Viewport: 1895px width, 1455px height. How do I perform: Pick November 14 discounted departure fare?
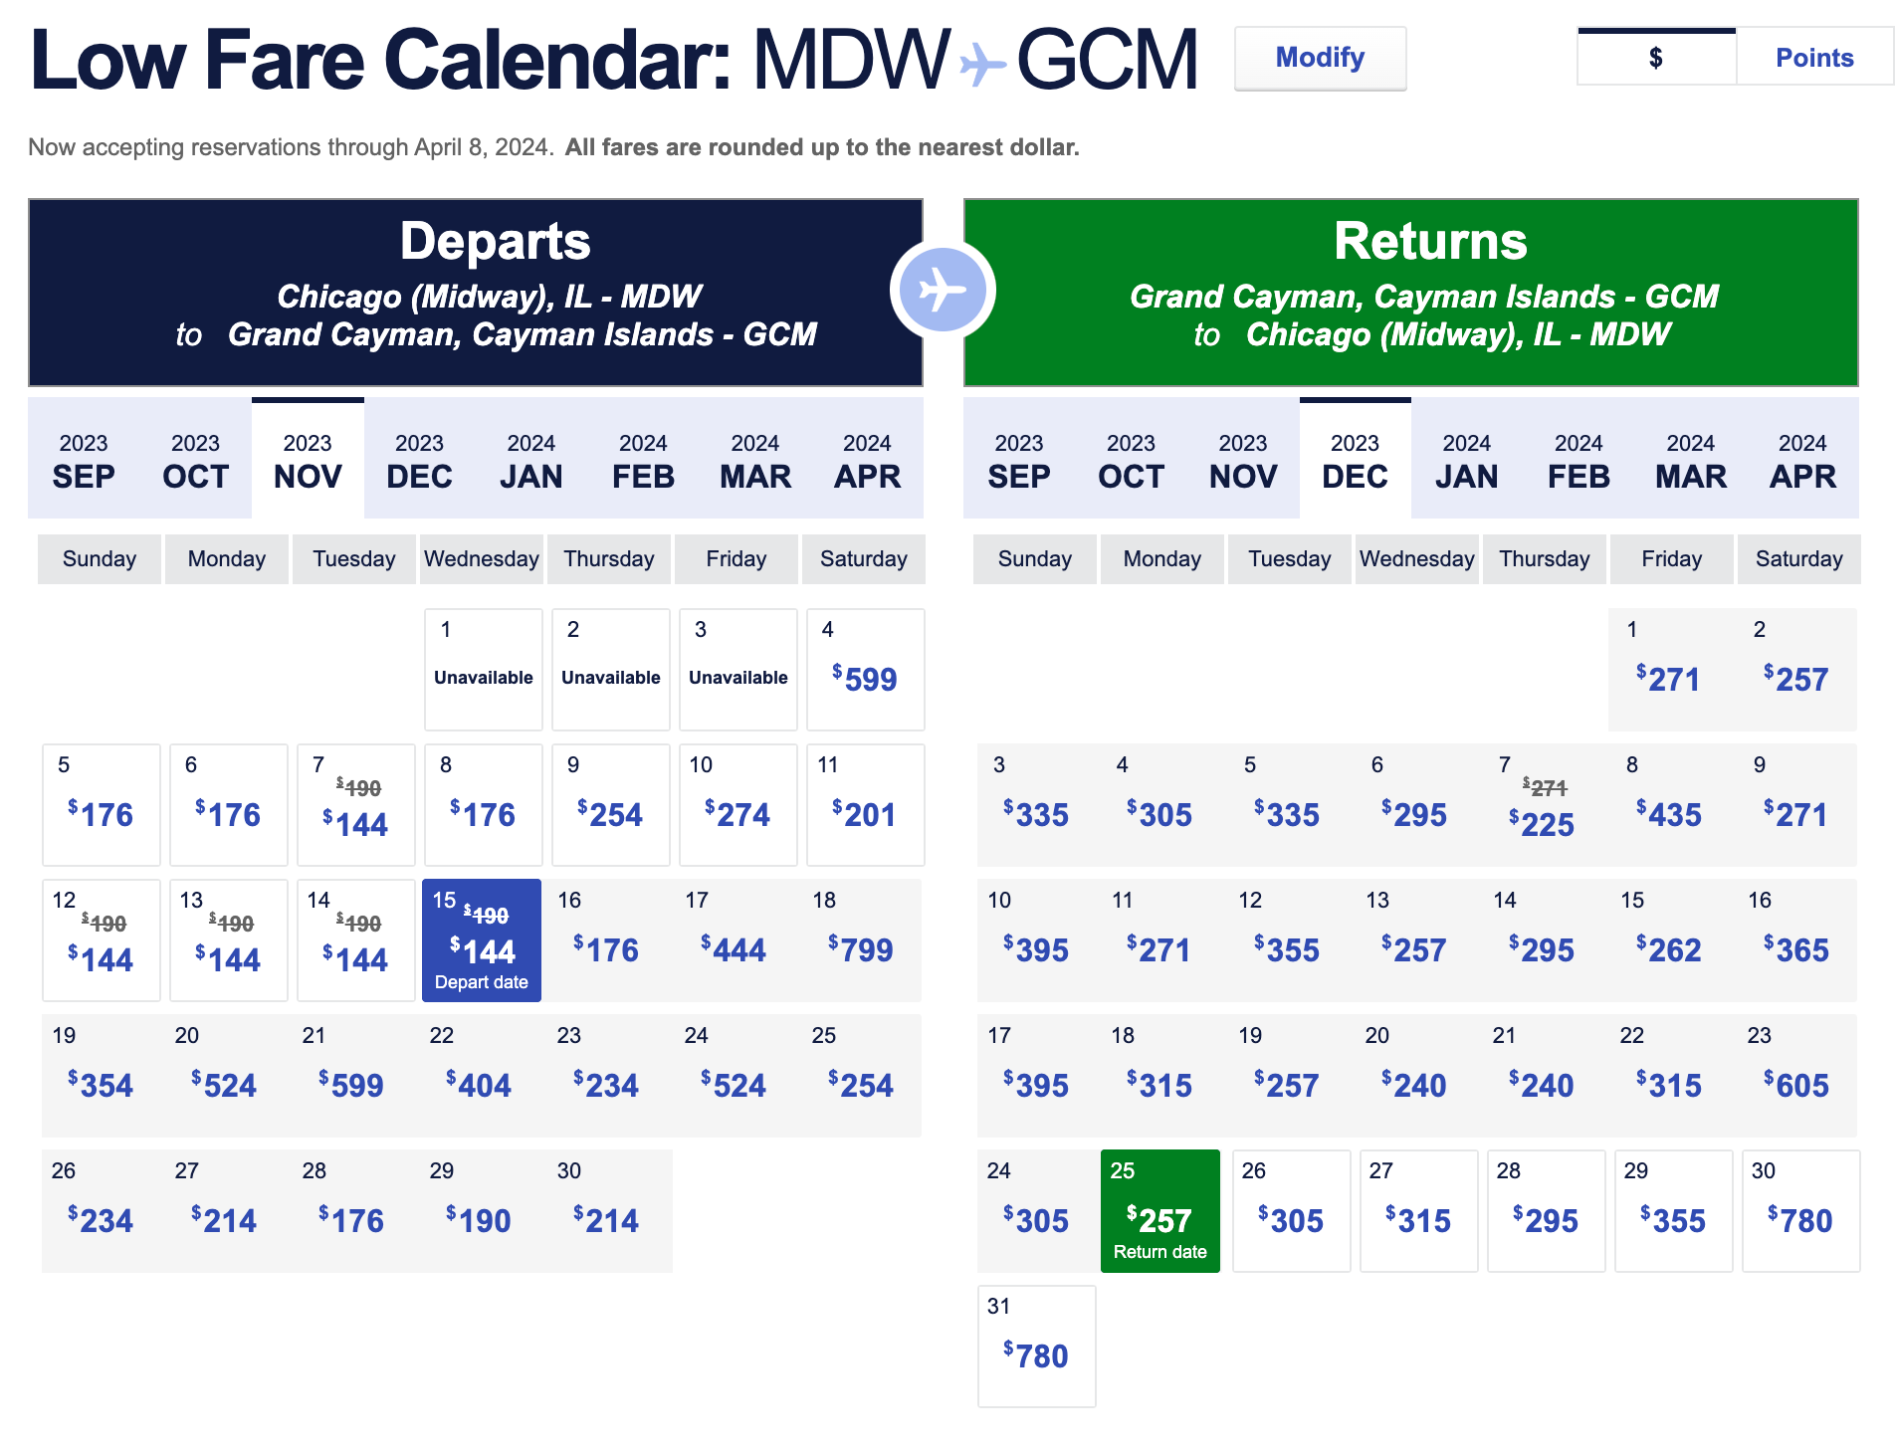[x=355, y=941]
